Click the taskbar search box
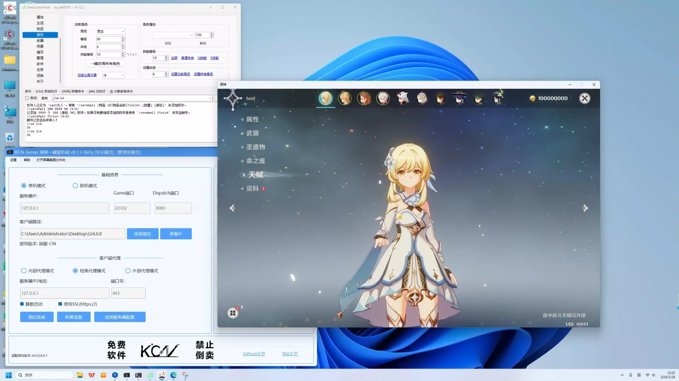Screen dimensions: 679x381 click(x=45, y=375)
